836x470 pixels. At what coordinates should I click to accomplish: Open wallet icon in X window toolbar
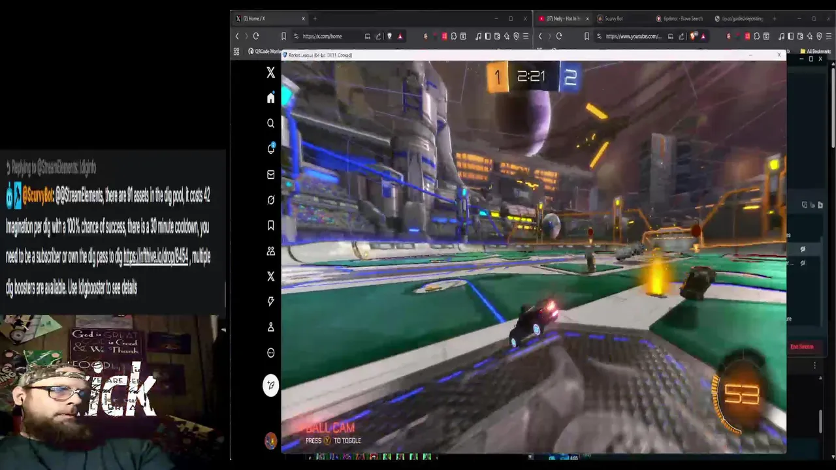pos(497,36)
